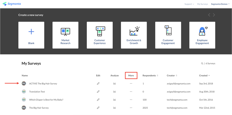
Task: Click creator avigayil@segmanta.com on Translation Test row
Action: click(179, 92)
